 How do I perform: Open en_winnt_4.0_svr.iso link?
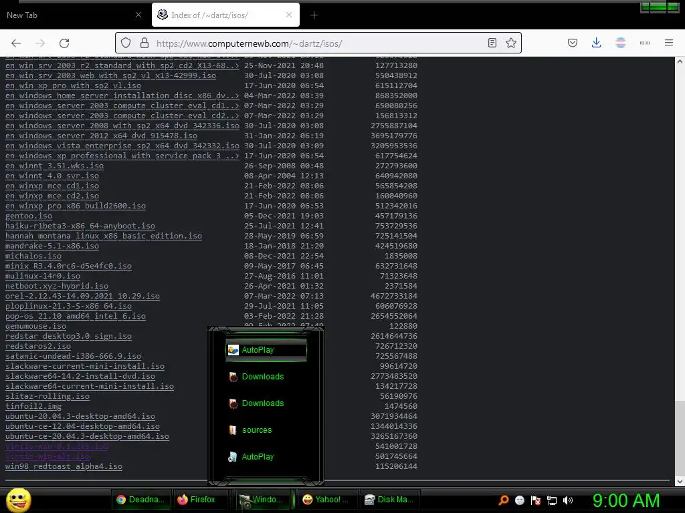click(52, 176)
